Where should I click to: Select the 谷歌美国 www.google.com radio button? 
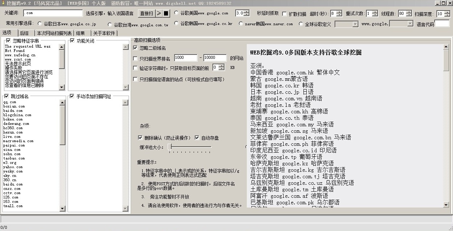pyautogui.click(x=176, y=13)
